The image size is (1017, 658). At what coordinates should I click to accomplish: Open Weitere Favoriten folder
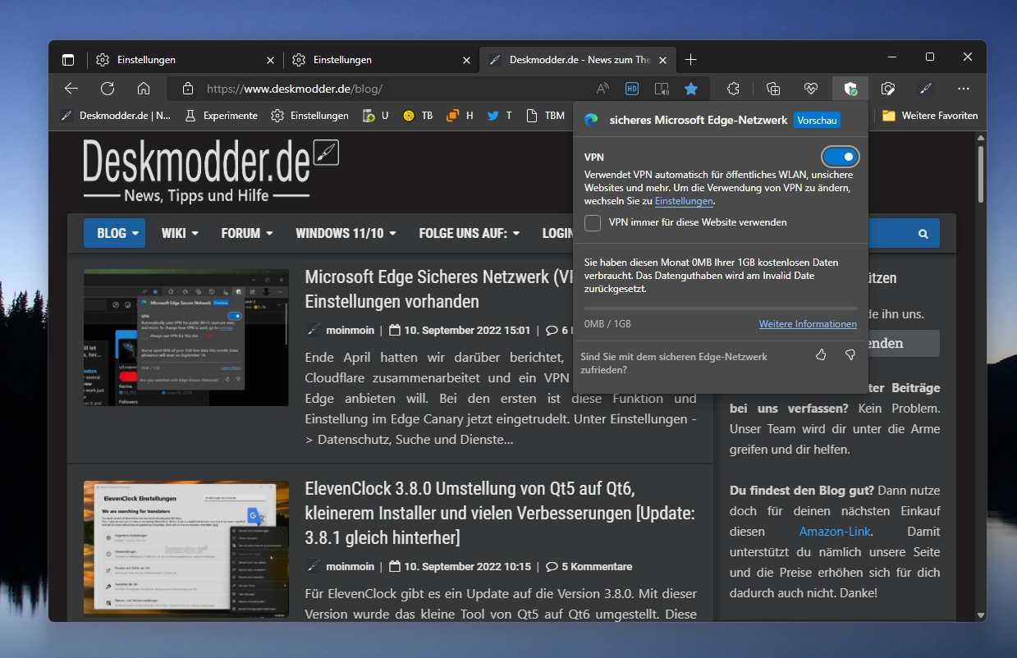[930, 116]
